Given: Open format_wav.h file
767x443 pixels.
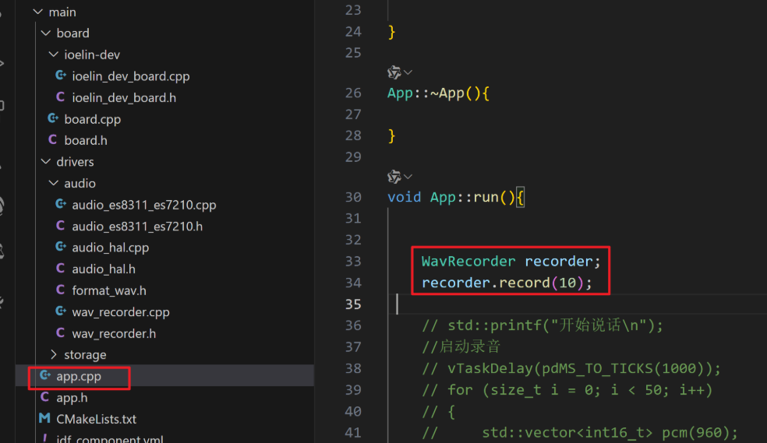Looking at the screenshot, I should pyautogui.click(x=108, y=290).
